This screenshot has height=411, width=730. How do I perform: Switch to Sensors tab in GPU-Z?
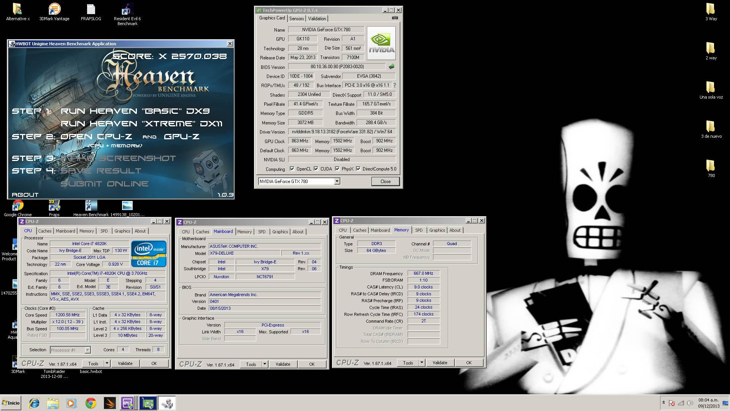(x=297, y=18)
